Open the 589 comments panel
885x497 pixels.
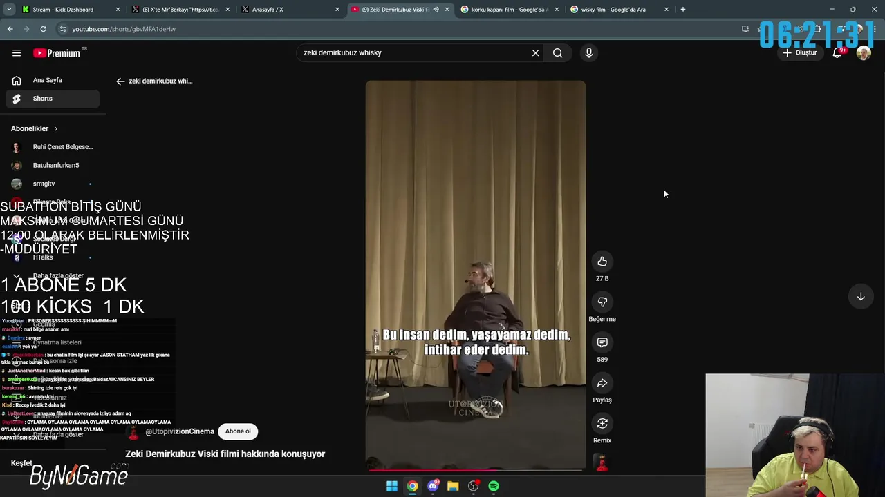(602, 342)
